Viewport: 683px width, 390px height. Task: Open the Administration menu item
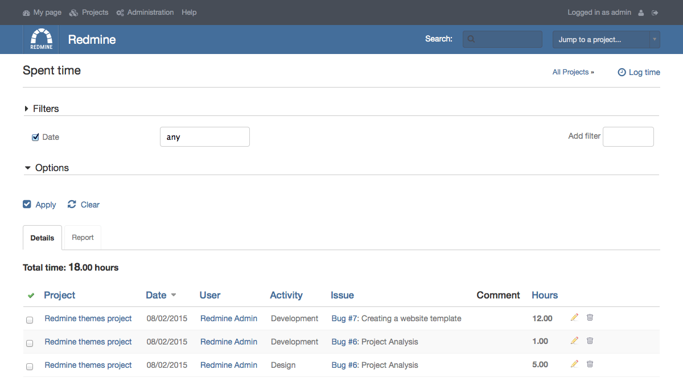[x=150, y=13]
